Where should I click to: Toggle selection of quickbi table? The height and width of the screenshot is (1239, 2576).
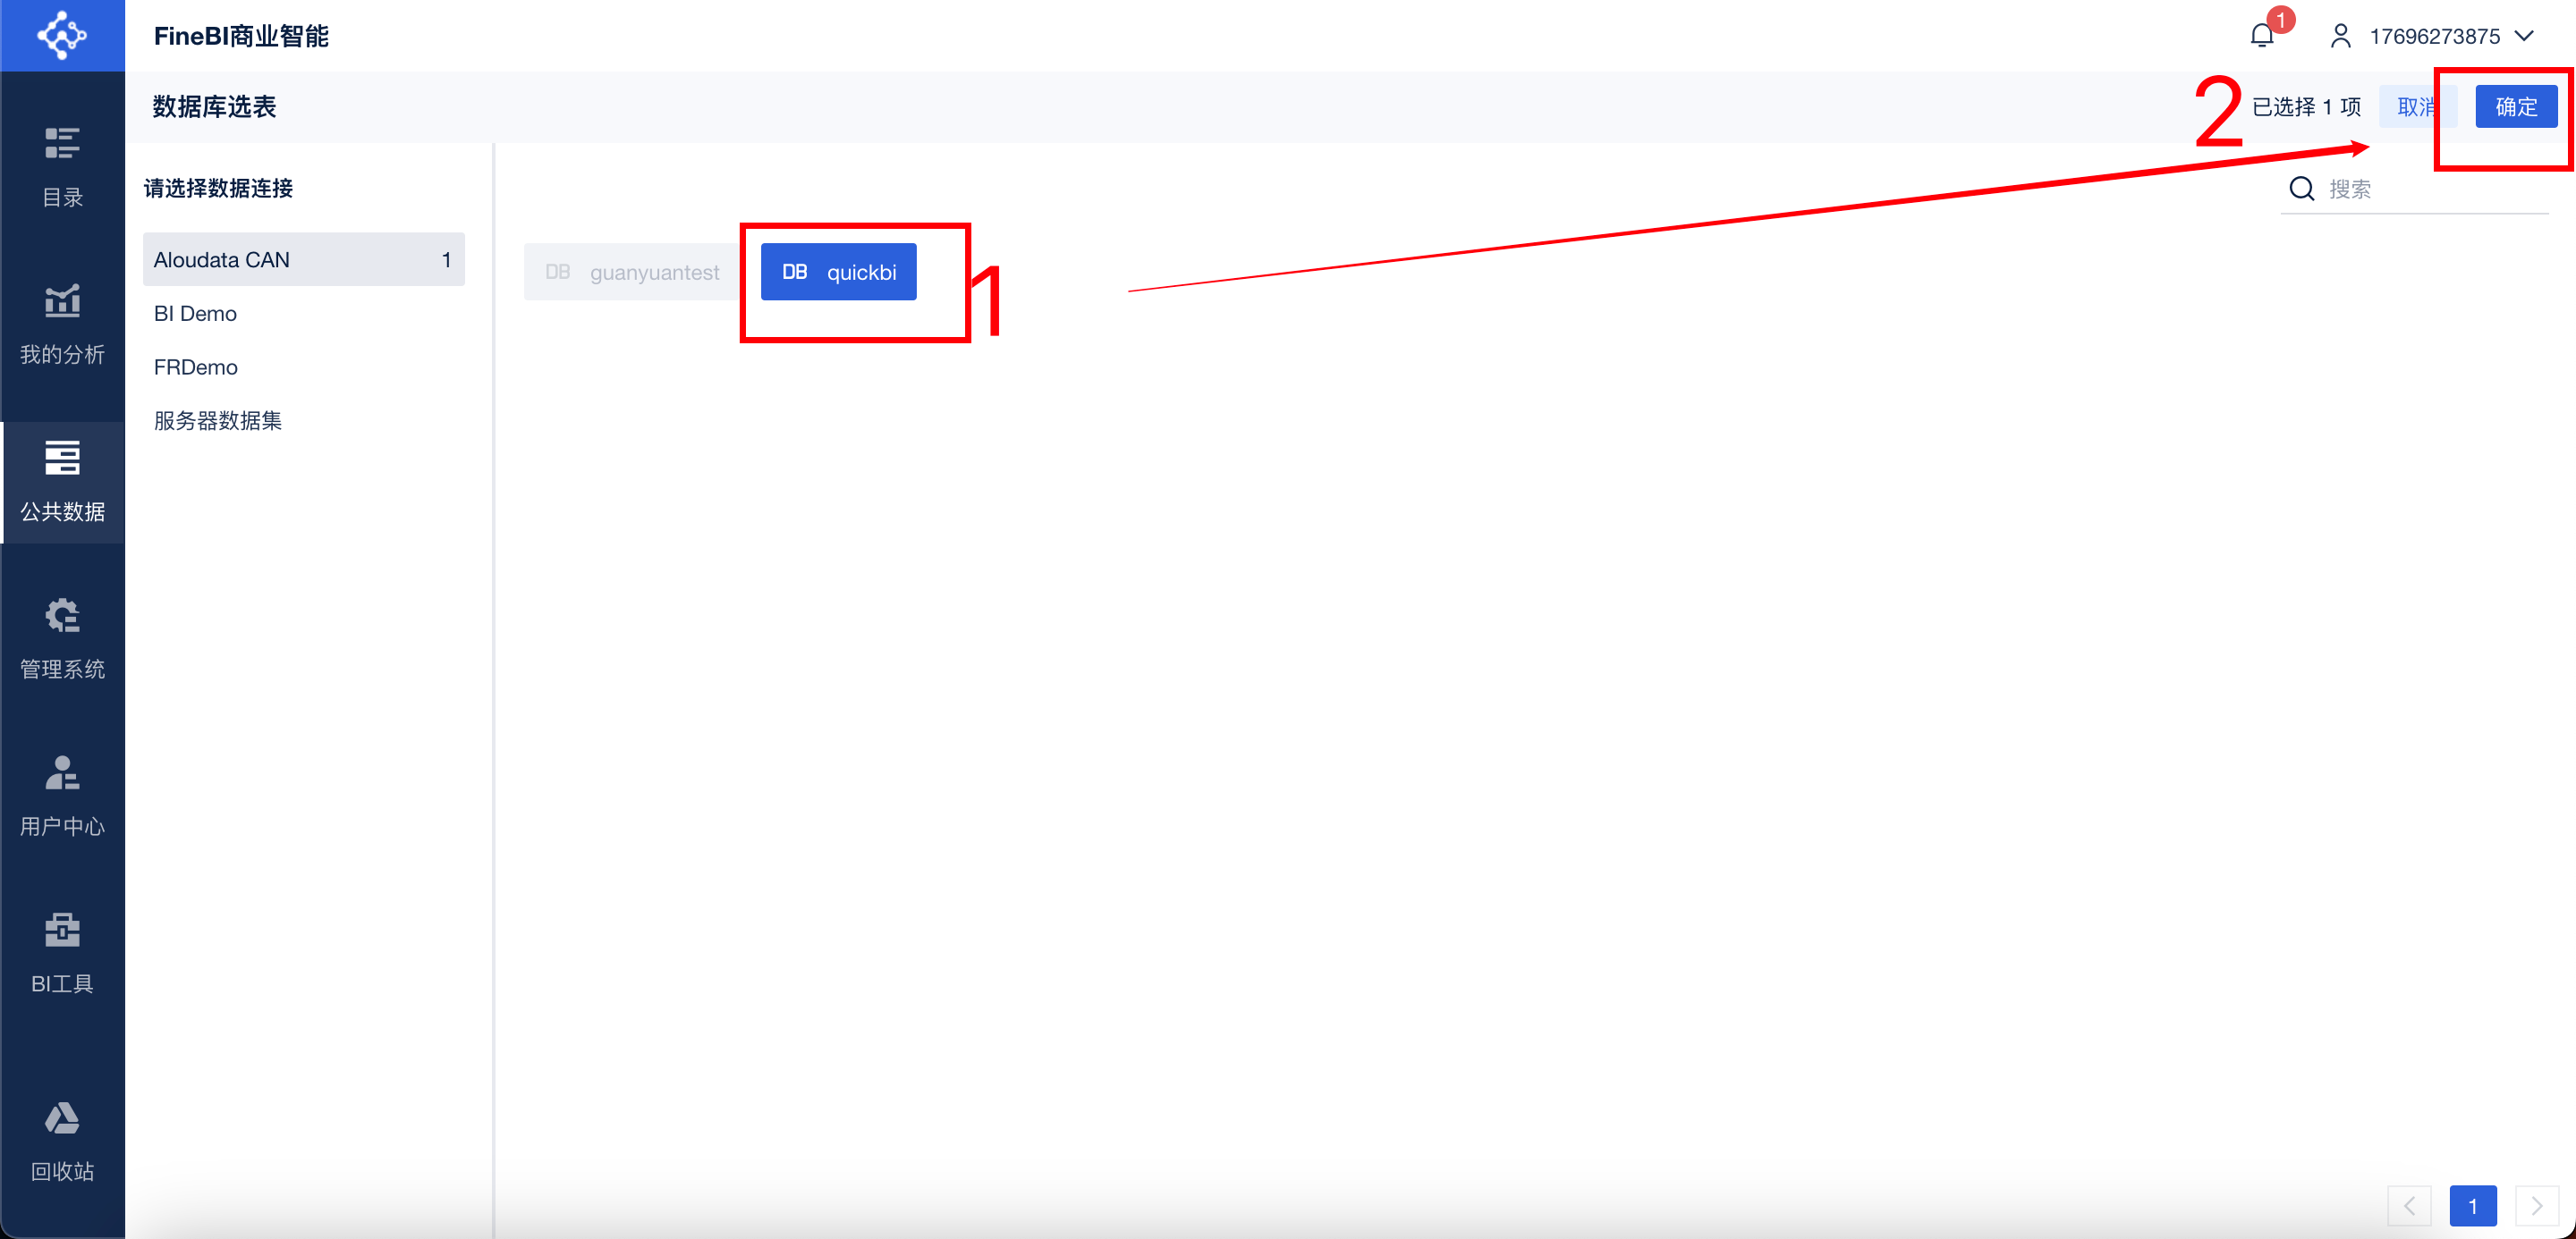tap(838, 272)
